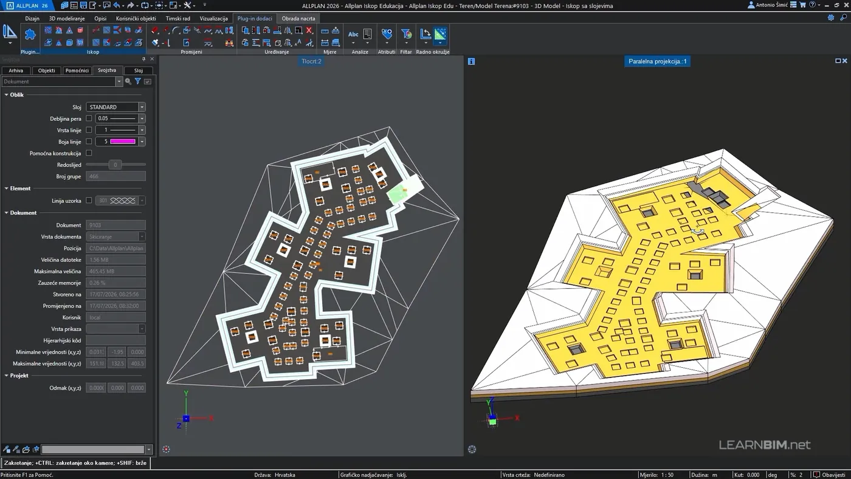Open the Vizualizacija ribbon tab

click(214, 18)
